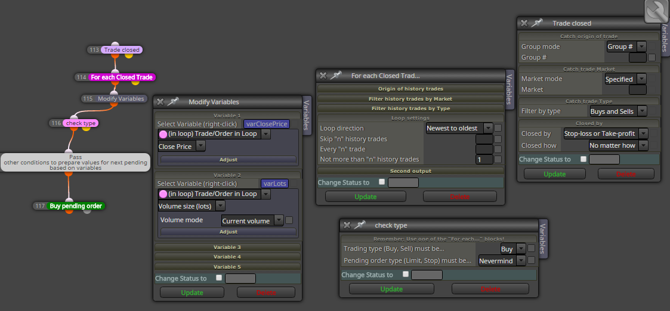670x311 pixels.
Task: Open the Close Price dropdown
Action: pos(181,147)
